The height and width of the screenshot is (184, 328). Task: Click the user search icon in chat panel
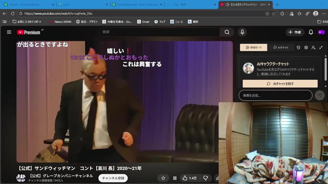click(x=313, y=48)
